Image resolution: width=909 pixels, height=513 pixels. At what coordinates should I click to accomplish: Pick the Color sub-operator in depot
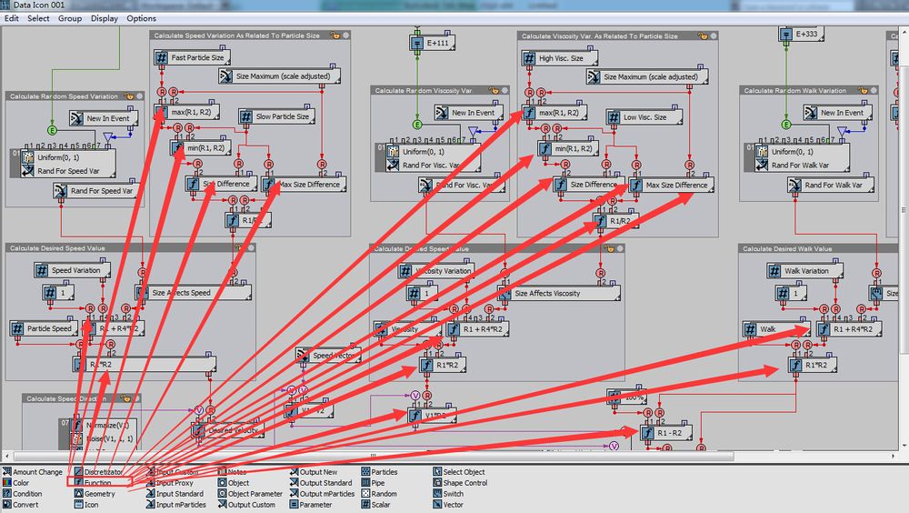(x=16, y=483)
